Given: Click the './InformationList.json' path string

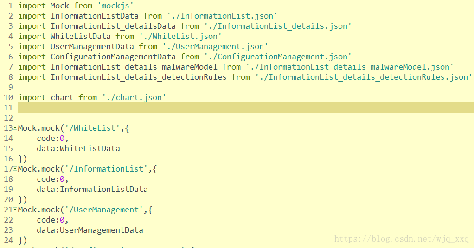Looking at the screenshot, I should tap(222, 16).
